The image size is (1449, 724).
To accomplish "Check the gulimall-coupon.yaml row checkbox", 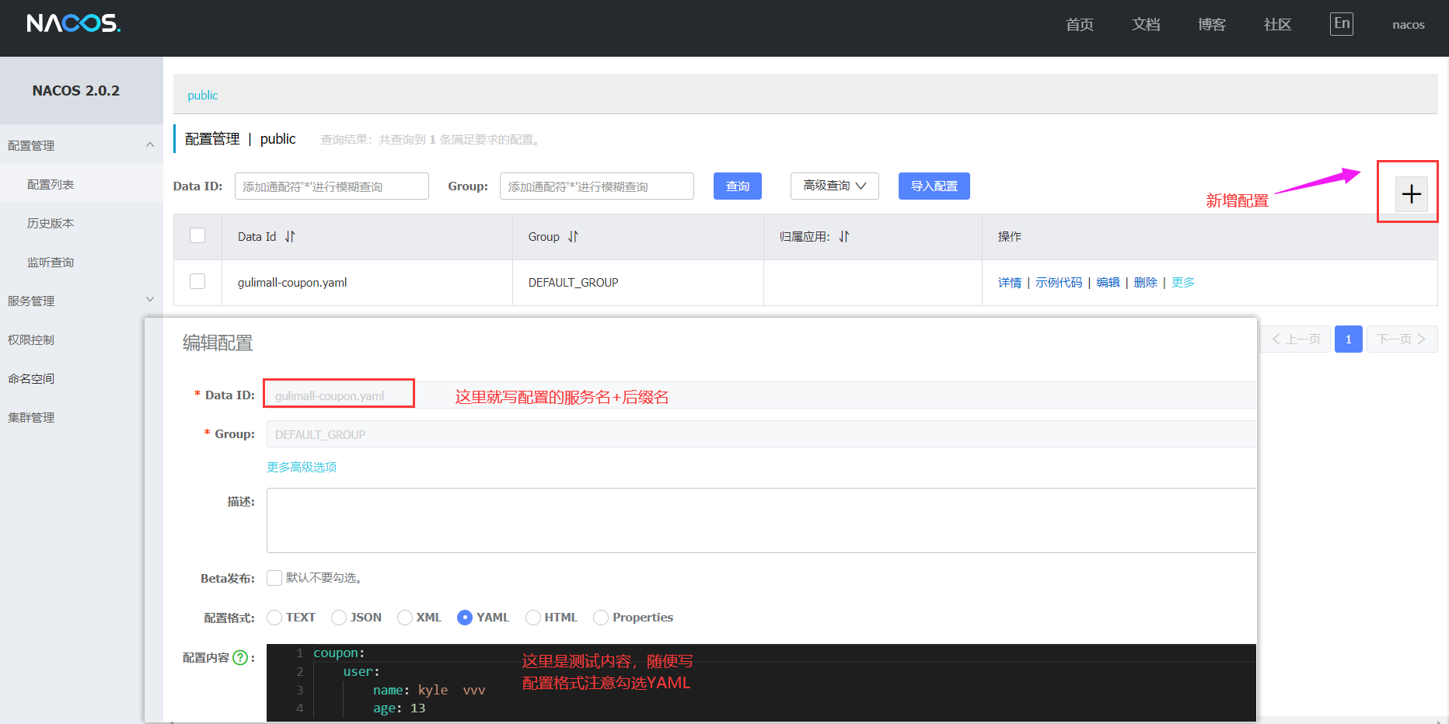I will (x=197, y=281).
